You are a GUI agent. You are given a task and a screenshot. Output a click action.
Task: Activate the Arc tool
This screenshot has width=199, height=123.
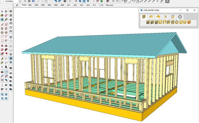tap(2, 37)
